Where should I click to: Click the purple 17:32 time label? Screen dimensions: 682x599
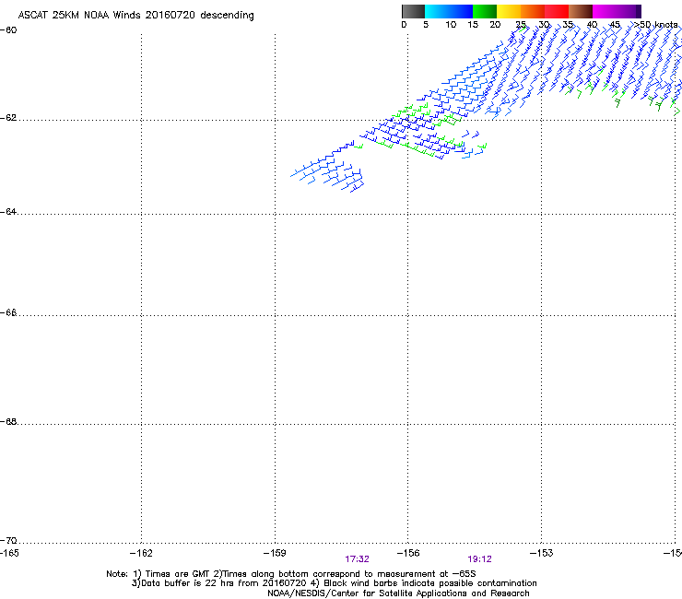point(357,559)
